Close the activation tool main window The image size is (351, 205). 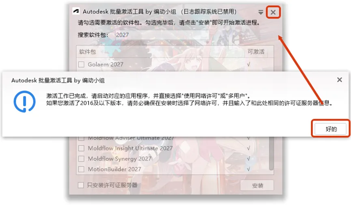[273, 12]
